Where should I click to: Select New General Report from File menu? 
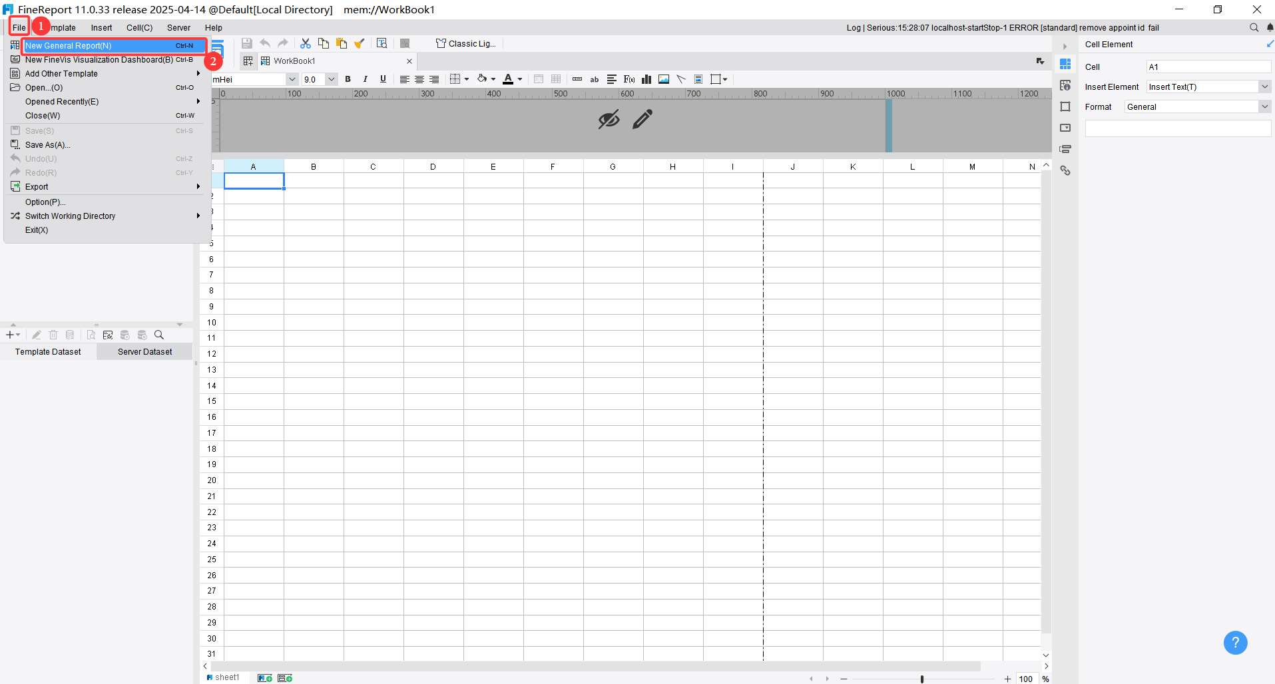pos(69,45)
